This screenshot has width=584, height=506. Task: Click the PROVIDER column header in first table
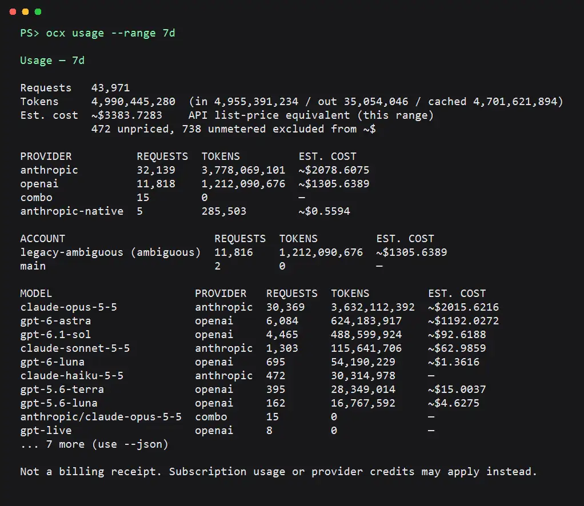pos(46,156)
